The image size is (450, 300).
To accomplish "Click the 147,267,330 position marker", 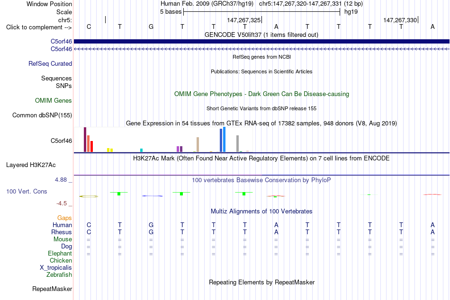I will click(400, 20).
